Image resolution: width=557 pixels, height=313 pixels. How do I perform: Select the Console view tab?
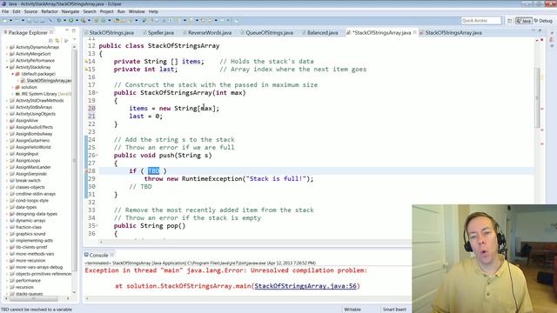click(98, 255)
